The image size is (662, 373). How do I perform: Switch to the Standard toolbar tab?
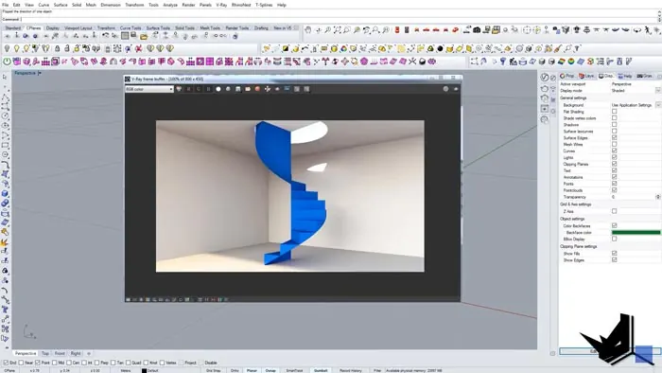click(12, 27)
